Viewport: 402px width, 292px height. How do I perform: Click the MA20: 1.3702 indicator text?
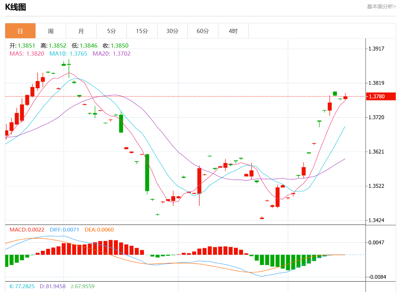112,54
